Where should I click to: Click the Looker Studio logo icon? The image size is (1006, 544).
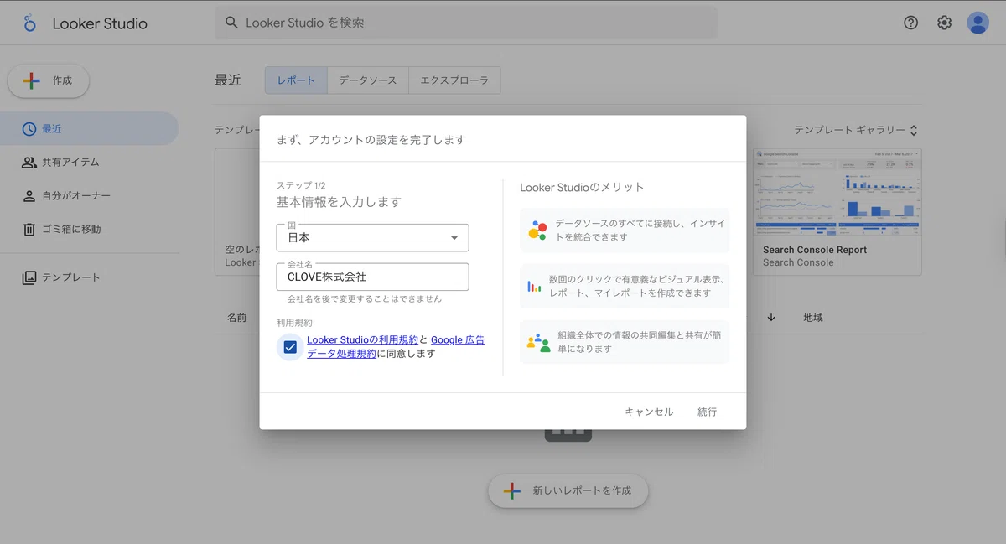(30, 23)
